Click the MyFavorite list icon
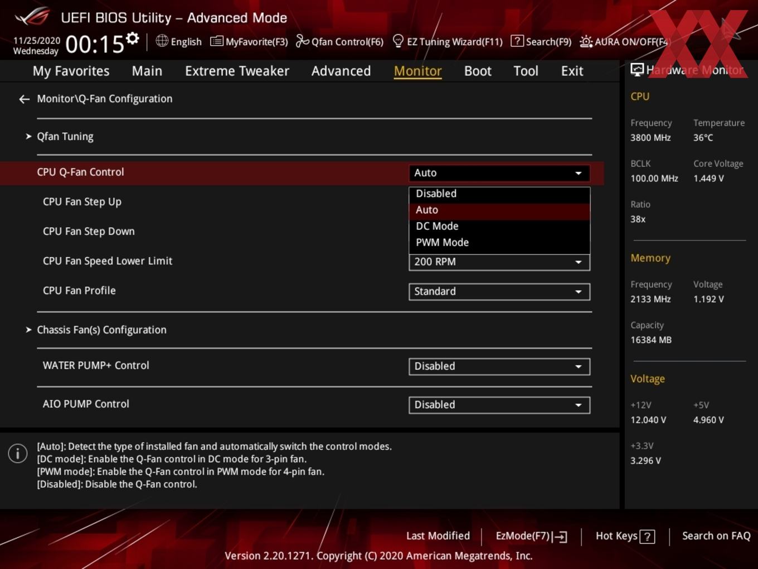 tap(217, 41)
